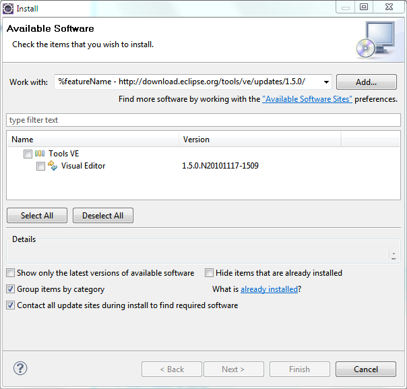Sort by the Version column header
The image size is (407, 389).
pos(260,140)
